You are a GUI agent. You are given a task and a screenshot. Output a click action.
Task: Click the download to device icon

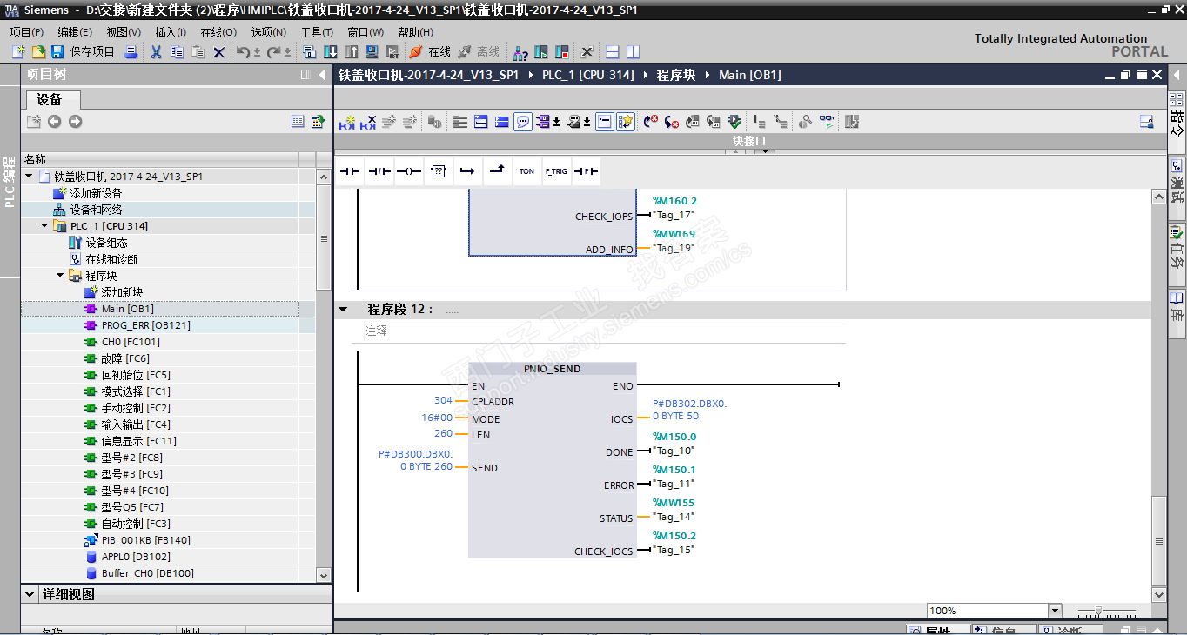pyautogui.click(x=331, y=52)
